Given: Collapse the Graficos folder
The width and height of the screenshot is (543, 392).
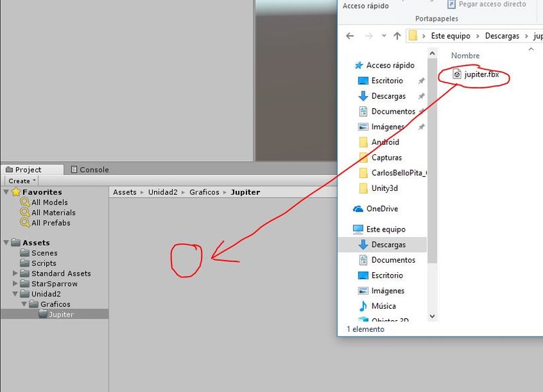Looking at the screenshot, I should [24, 304].
